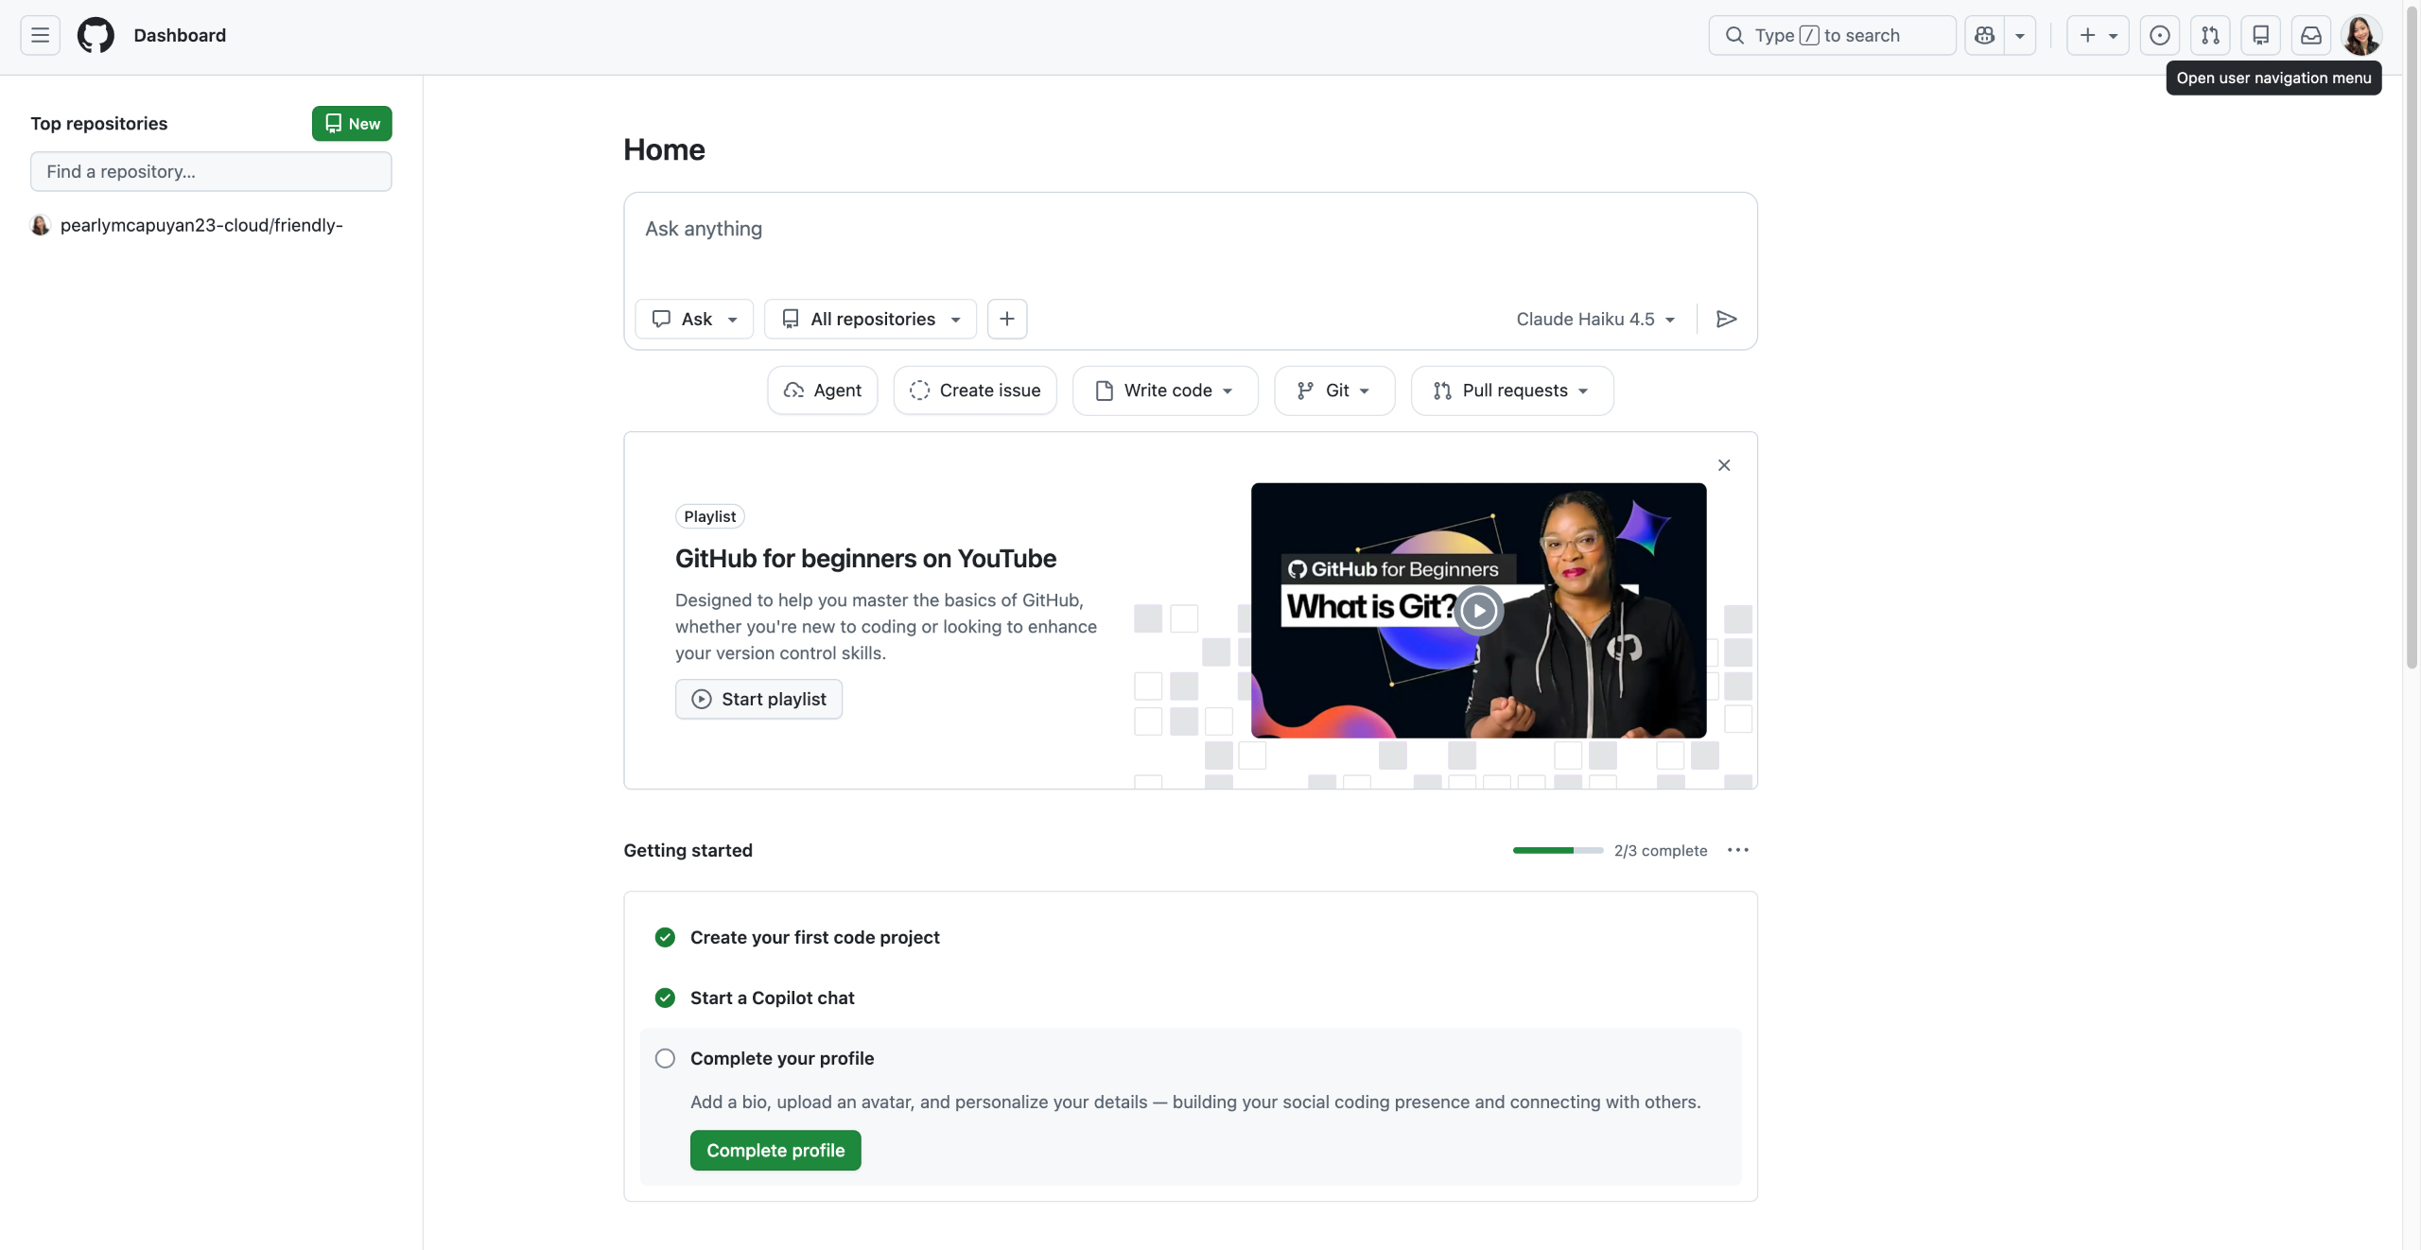Open Getting started three-dot menu

pyautogui.click(x=1737, y=850)
